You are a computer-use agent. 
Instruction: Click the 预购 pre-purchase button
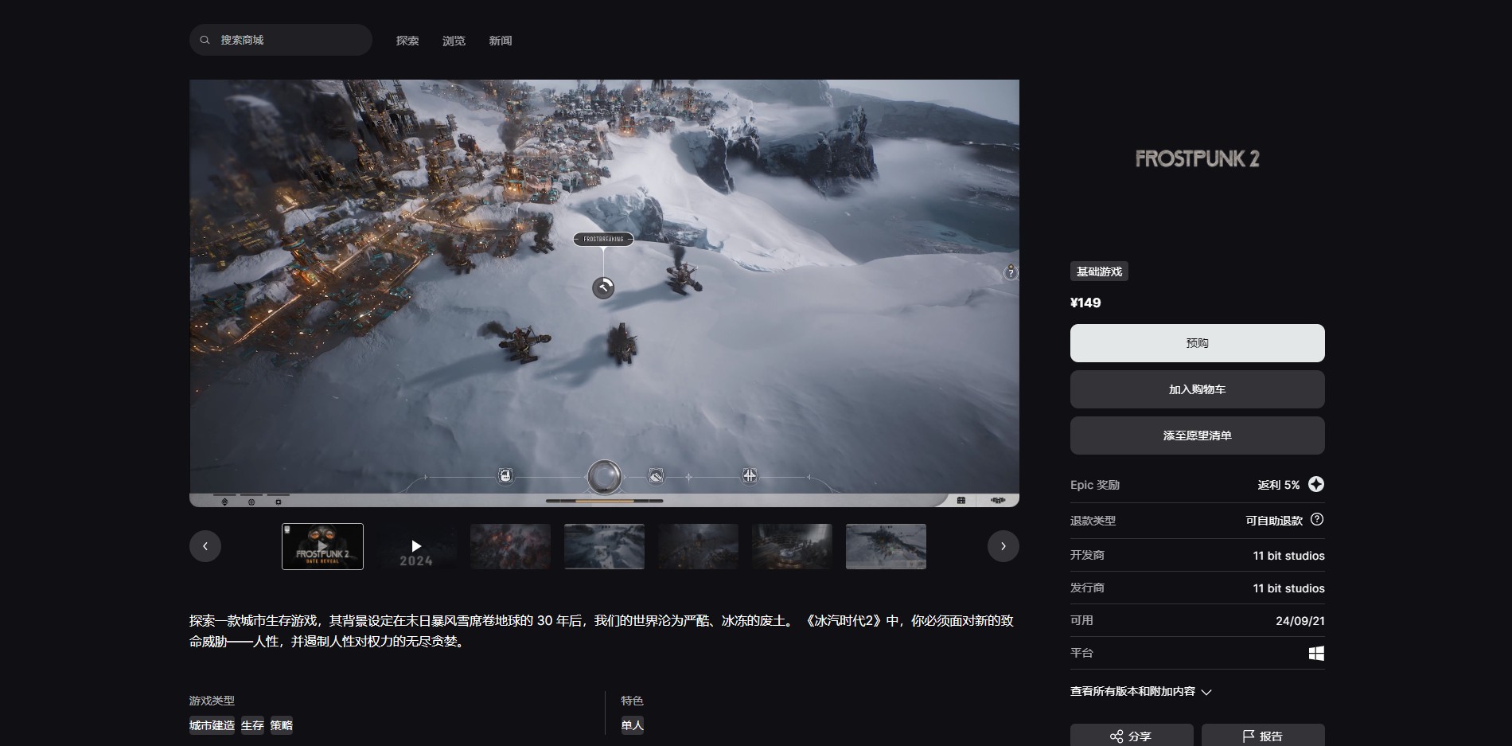point(1197,342)
